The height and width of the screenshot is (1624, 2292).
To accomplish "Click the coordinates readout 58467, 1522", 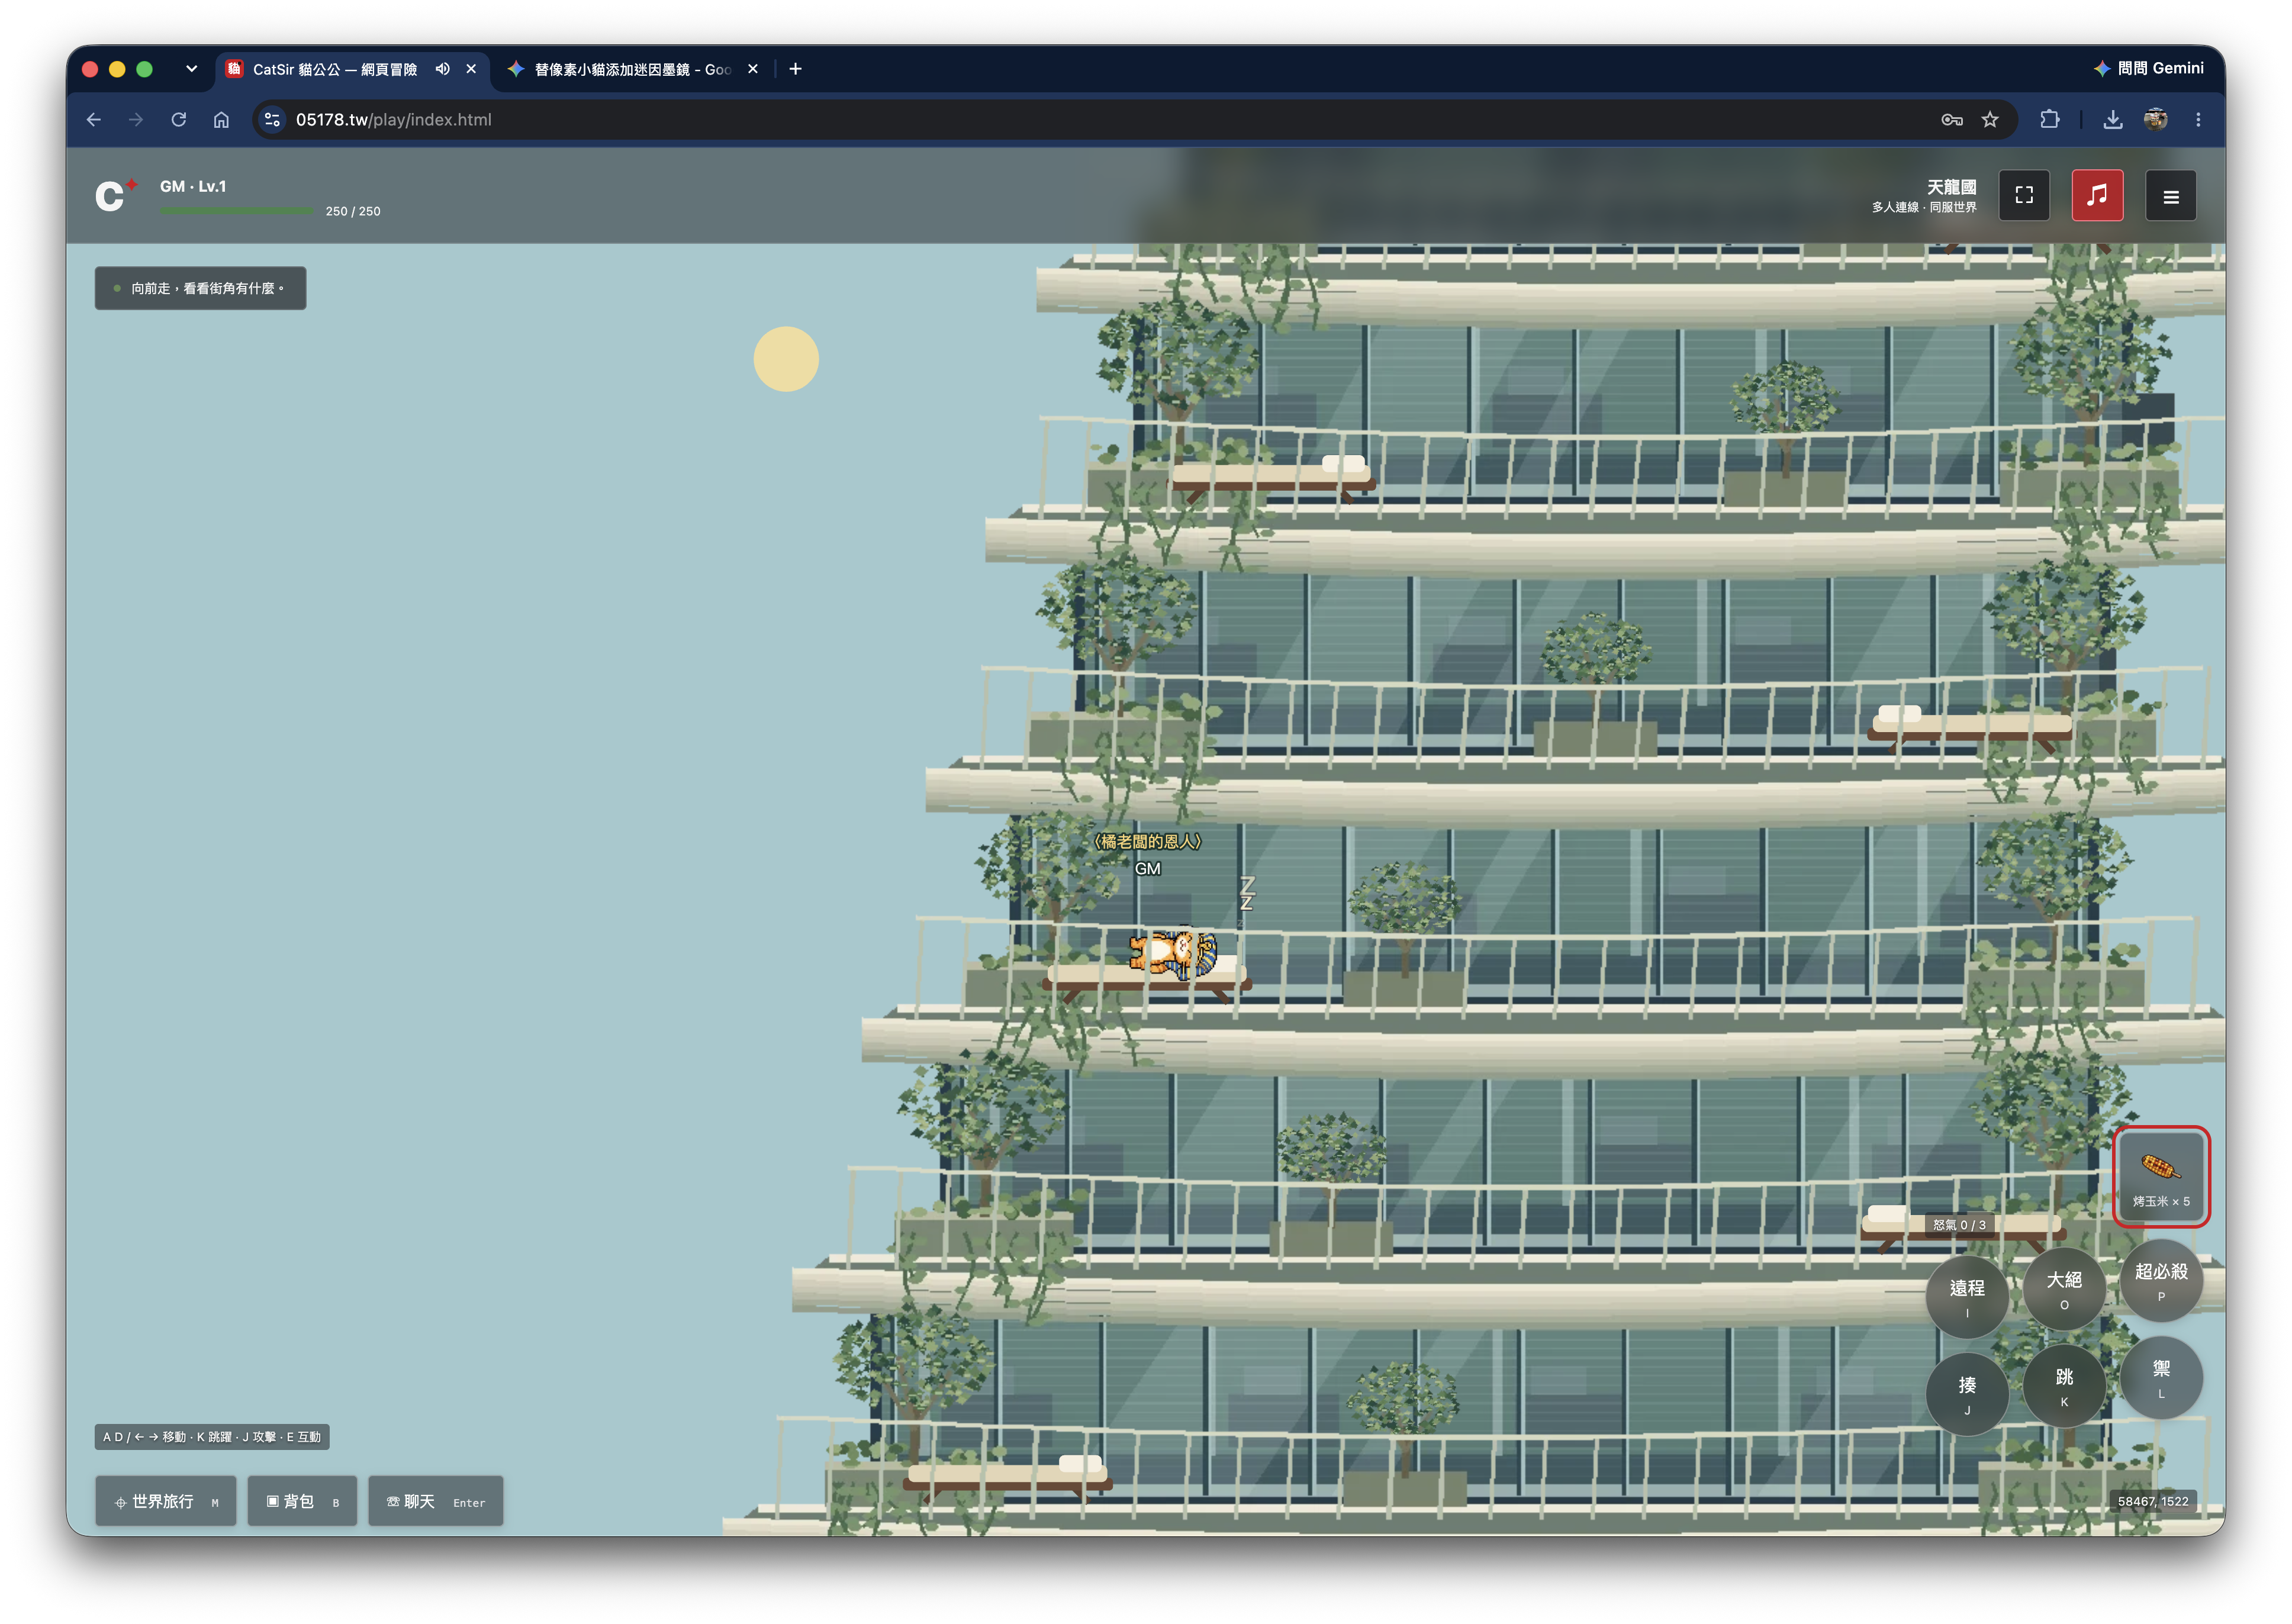I will (x=2152, y=1500).
